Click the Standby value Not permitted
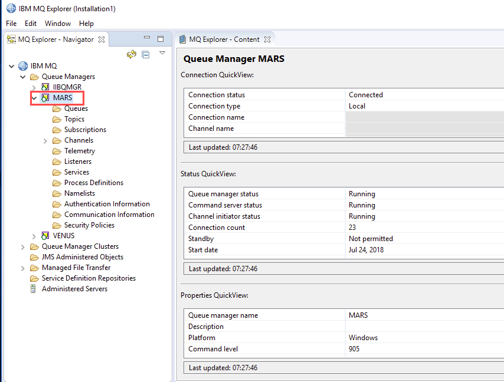The image size is (504, 382). [371, 239]
